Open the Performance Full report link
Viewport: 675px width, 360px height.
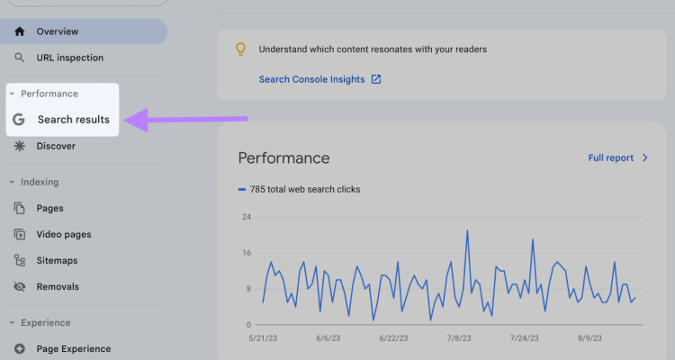[x=611, y=158]
